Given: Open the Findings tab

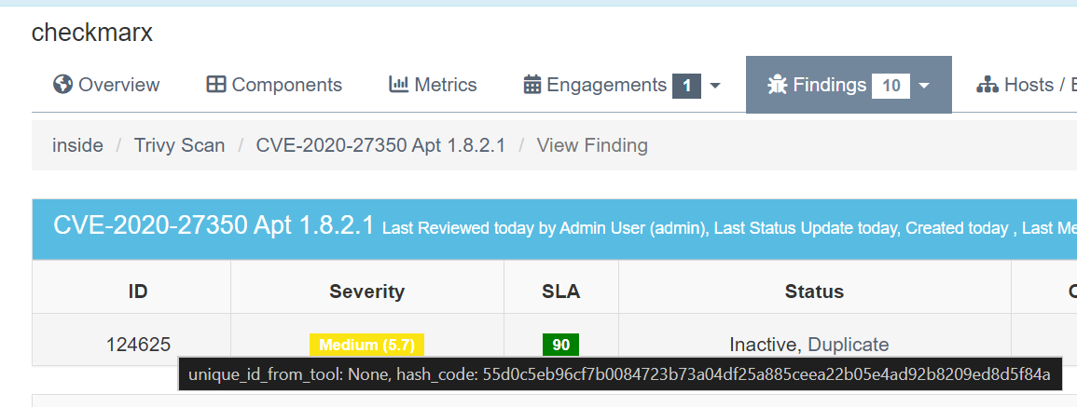Looking at the screenshot, I should coord(849,85).
